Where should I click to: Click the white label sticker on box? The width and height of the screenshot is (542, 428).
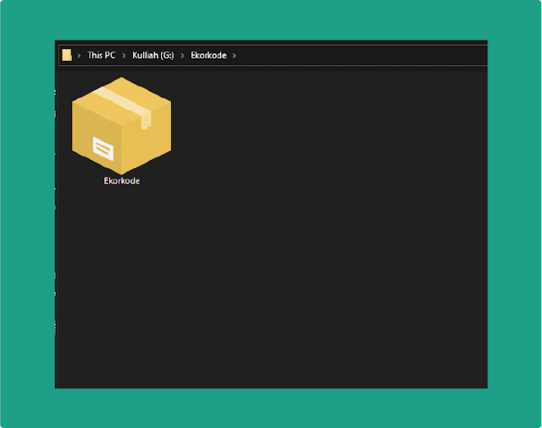point(103,149)
